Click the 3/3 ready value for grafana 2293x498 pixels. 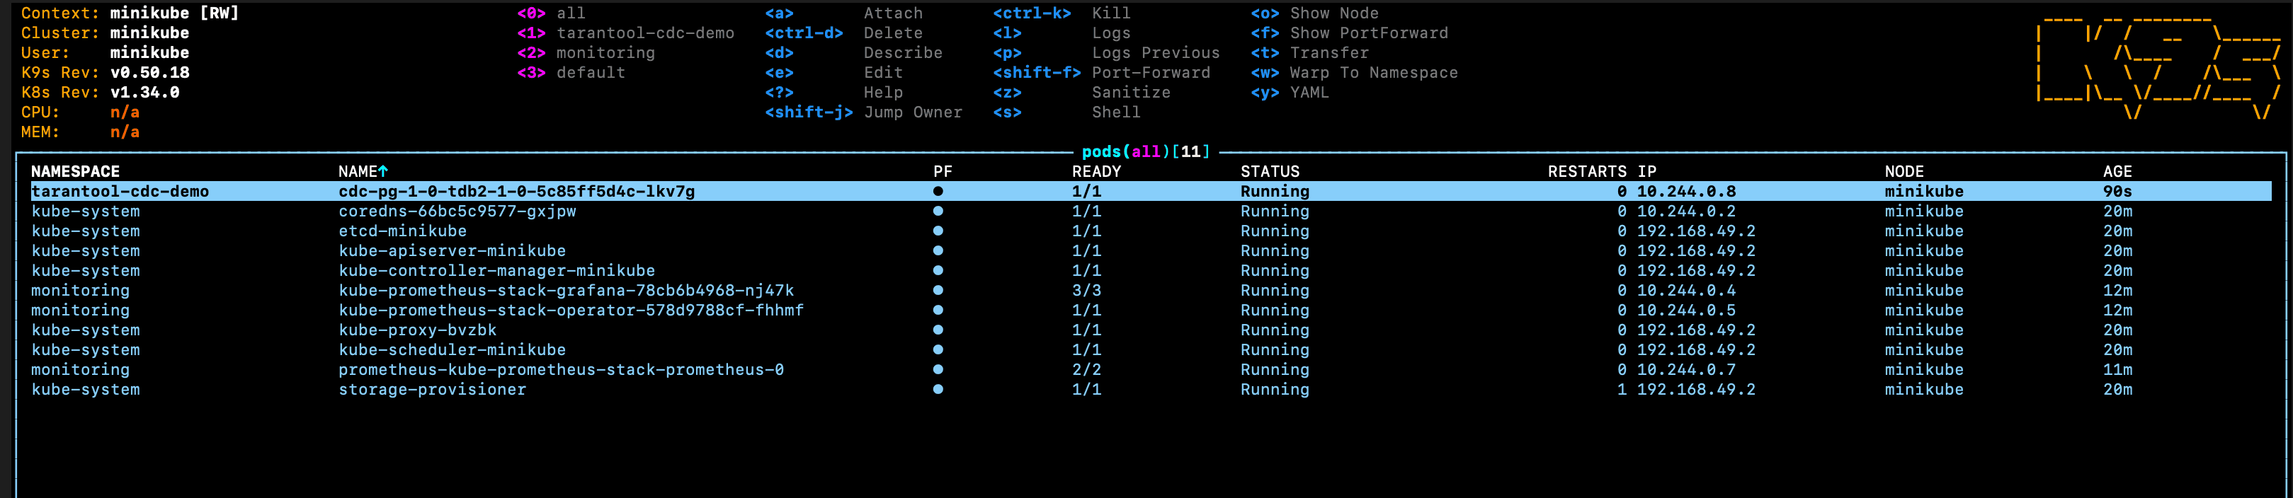pos(1086,290)
